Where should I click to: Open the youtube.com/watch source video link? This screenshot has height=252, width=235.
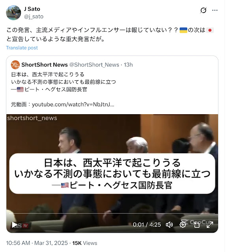pyautogui.click(x=73, y=104)
